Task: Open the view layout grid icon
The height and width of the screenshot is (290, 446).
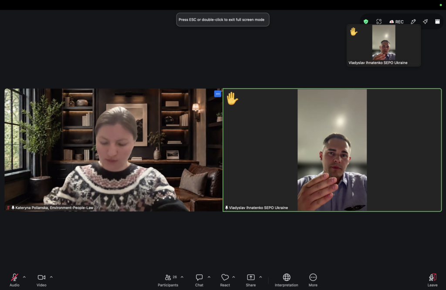Action: (x=437, y=22)
